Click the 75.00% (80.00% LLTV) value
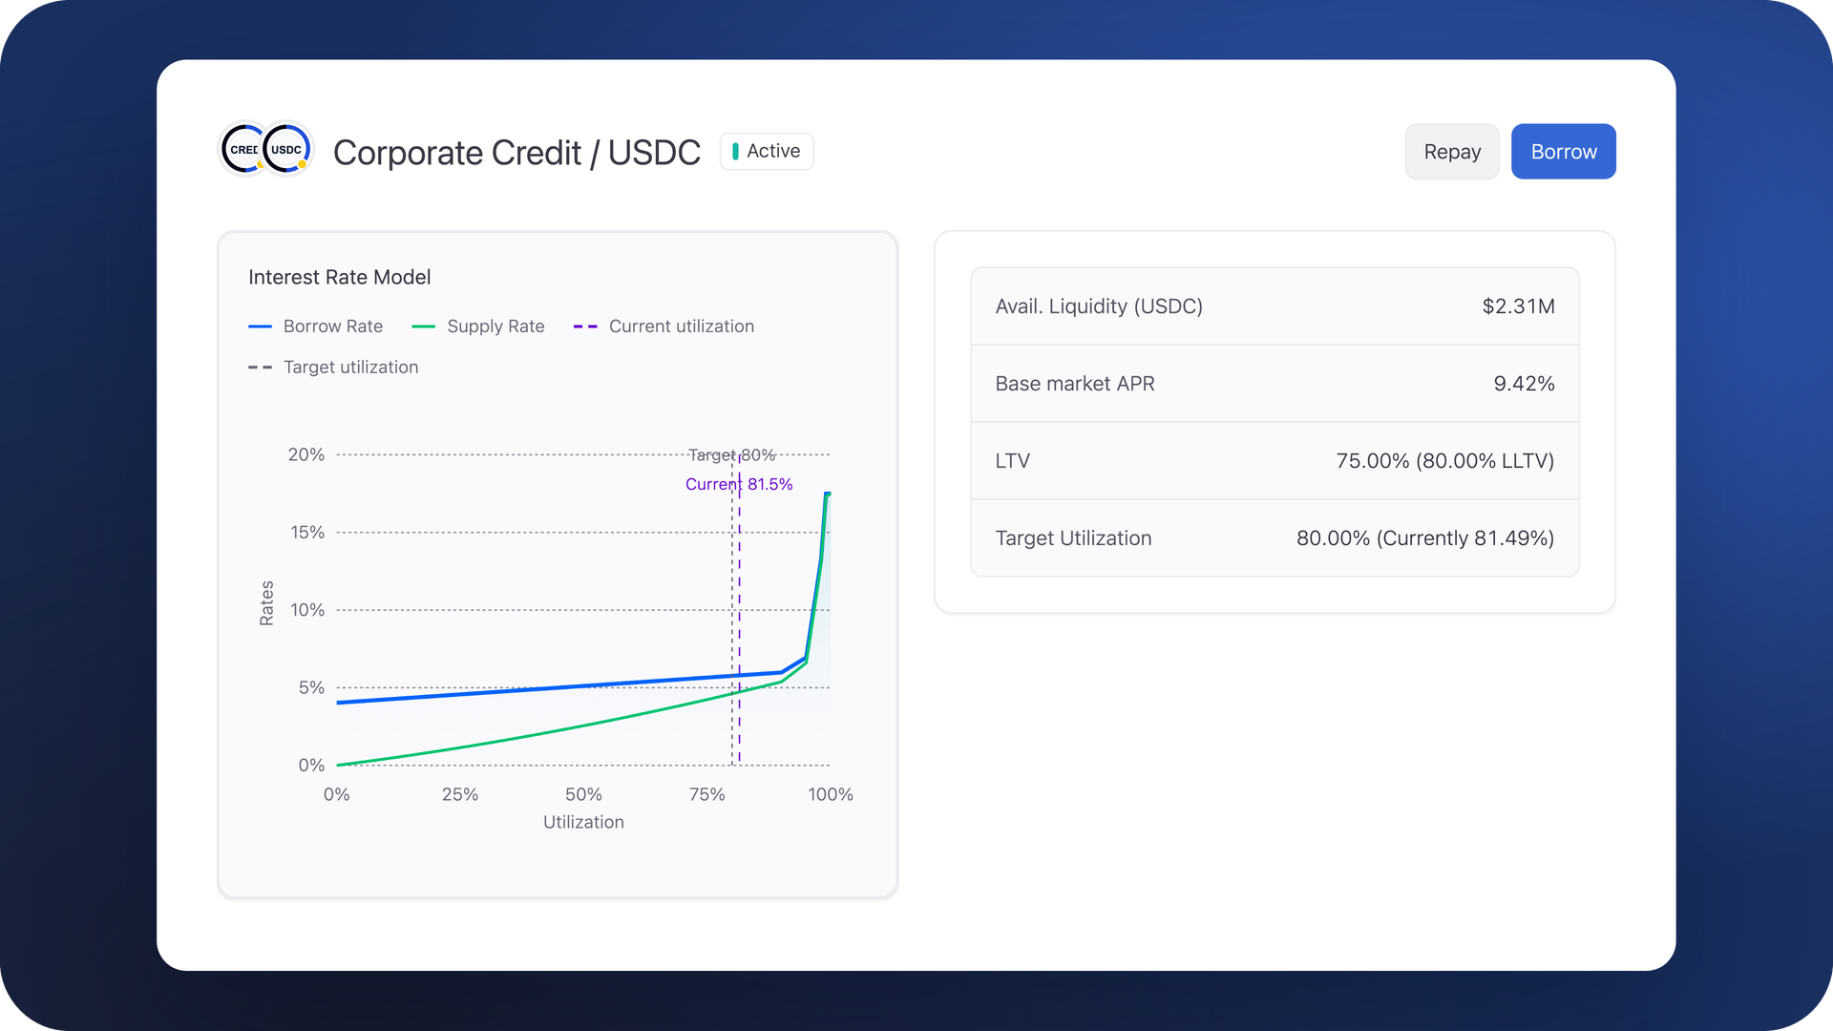The image size is (1833, 1031). [1444, 461]
